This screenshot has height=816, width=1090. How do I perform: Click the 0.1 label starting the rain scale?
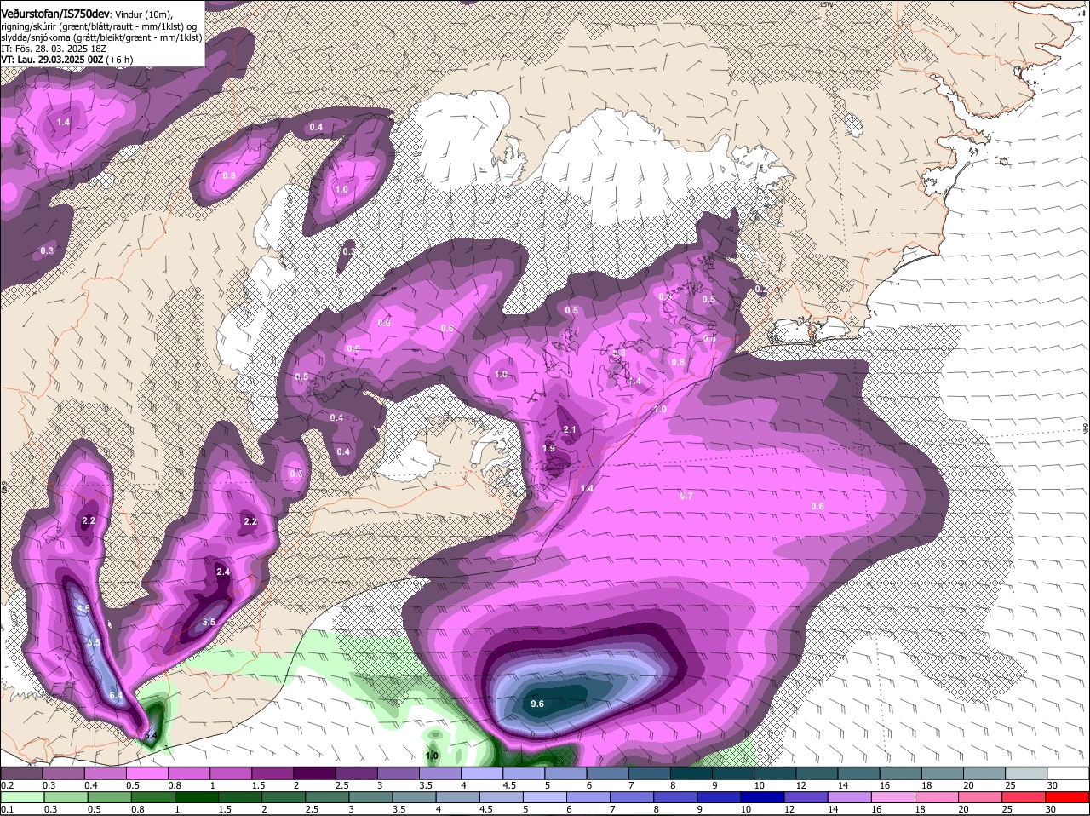7,809
